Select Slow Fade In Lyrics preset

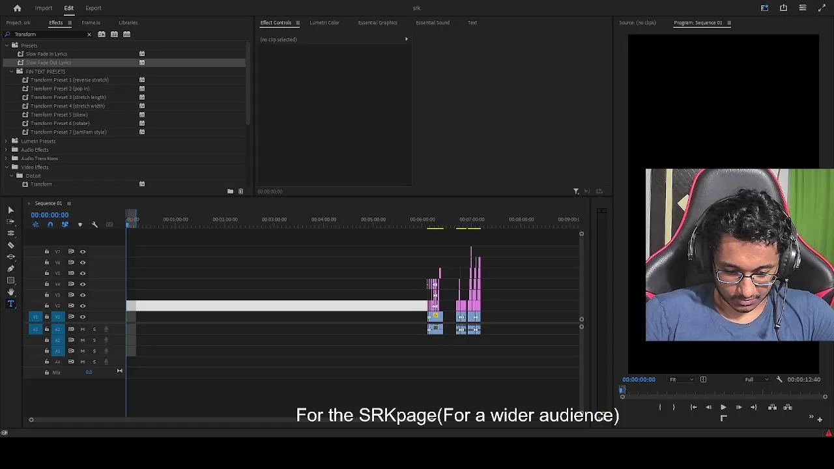point(46,54)
